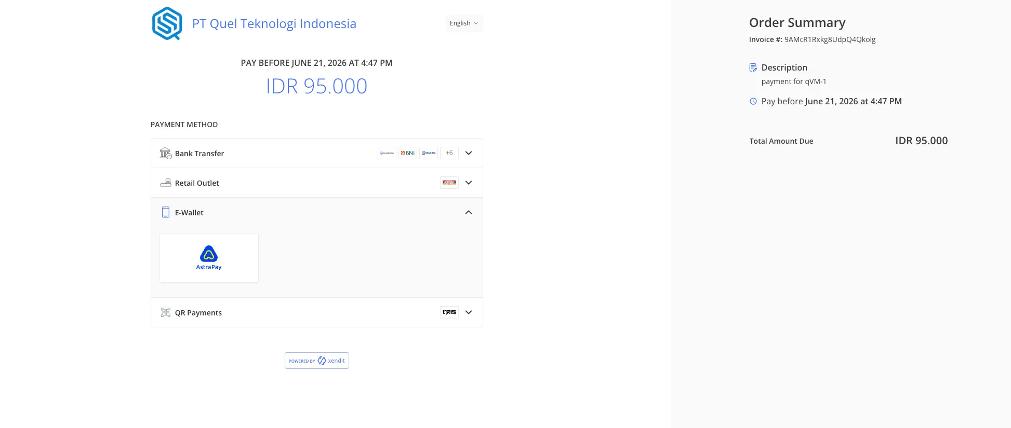The height and width of the screenshot is (428, 1011).
Task: Collapse the E-Wallet section chevron
Action: click(x=469, y=212)
